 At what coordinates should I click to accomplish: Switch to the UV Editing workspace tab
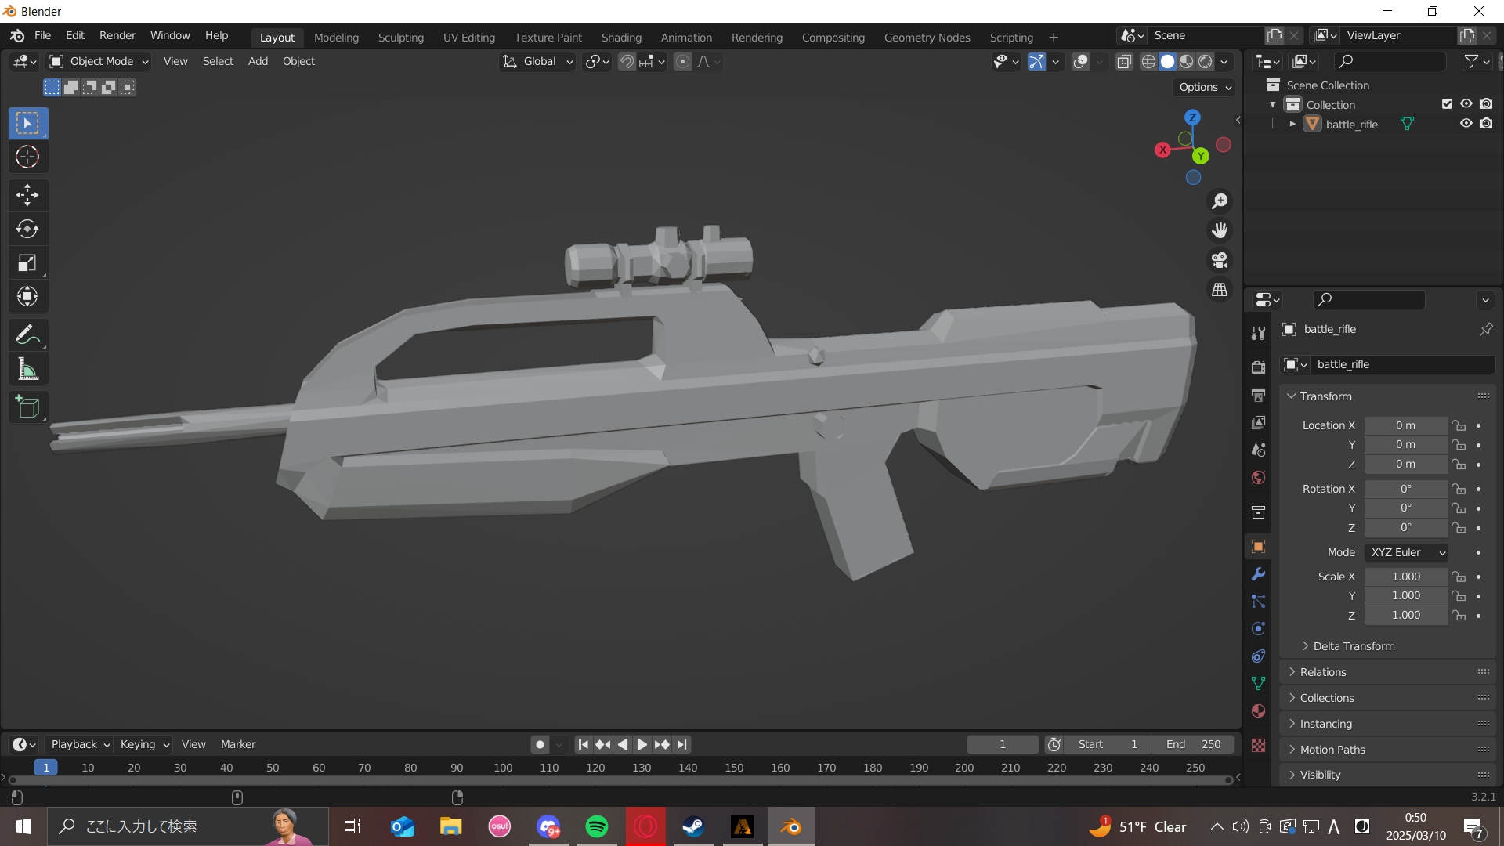(468, 37)
